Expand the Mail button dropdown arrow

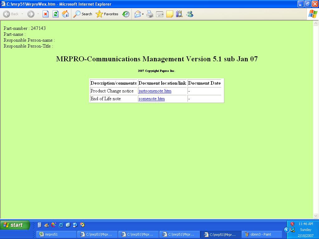click(143, 14)
